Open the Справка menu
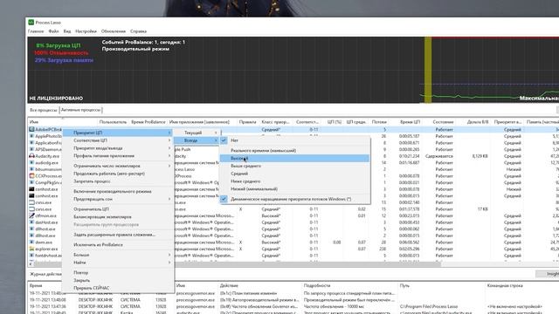 click(x=138, y=31)
